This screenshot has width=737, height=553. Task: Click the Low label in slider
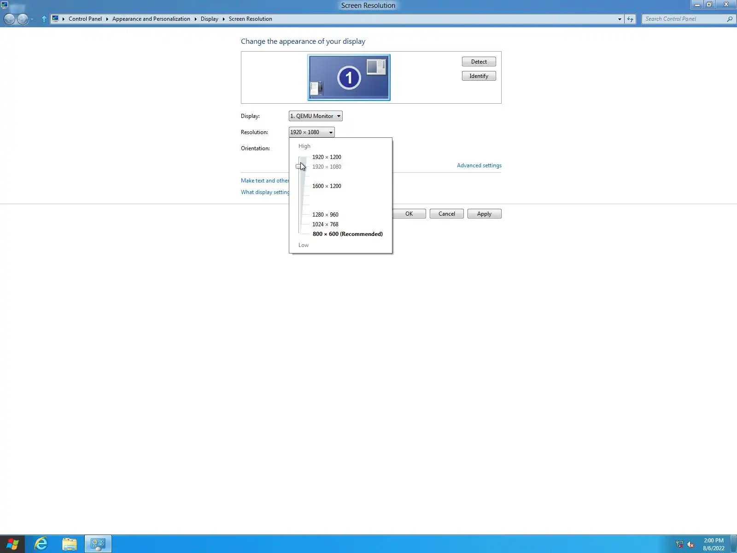(x=304, y=245)
